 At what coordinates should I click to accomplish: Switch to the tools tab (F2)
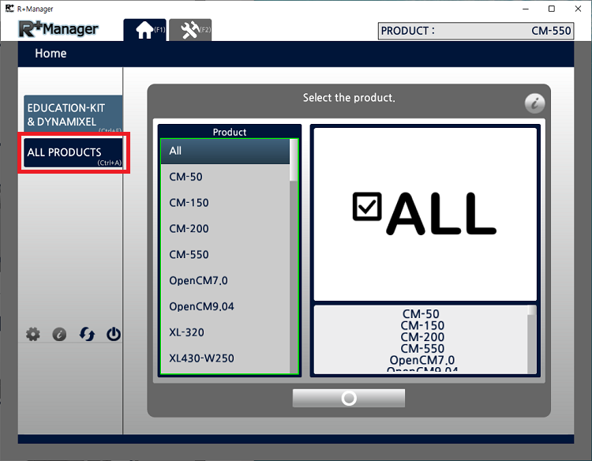pos(190,30)
